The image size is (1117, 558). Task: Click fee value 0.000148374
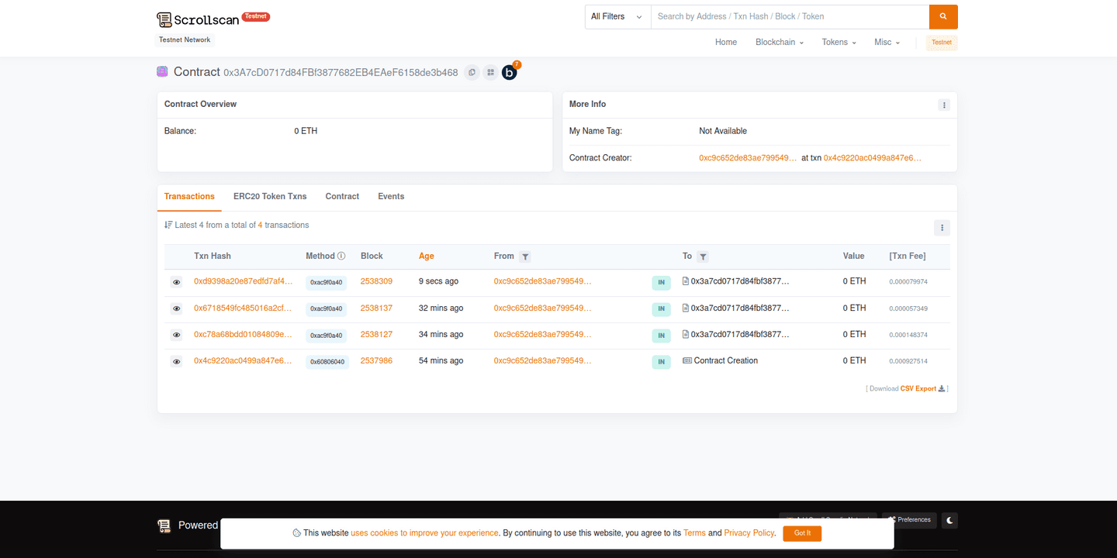coord(908,335)
